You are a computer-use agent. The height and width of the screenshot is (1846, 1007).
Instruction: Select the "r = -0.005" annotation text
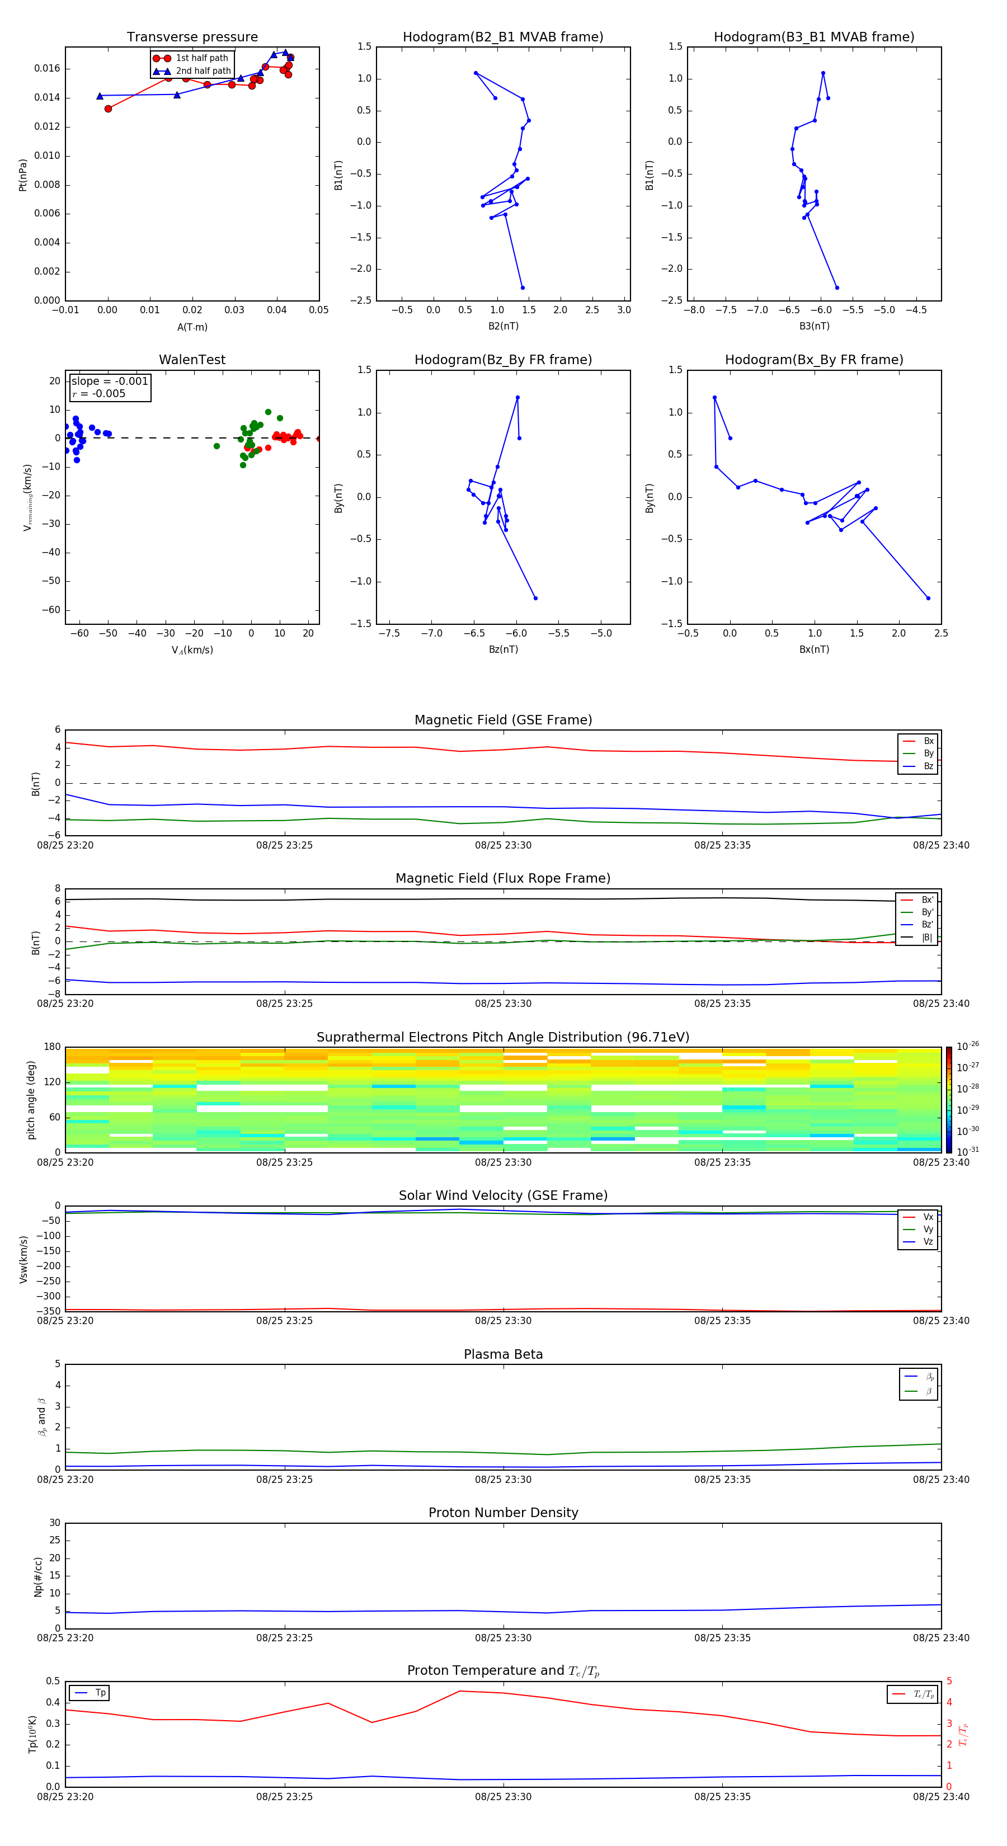coord(98,393)
